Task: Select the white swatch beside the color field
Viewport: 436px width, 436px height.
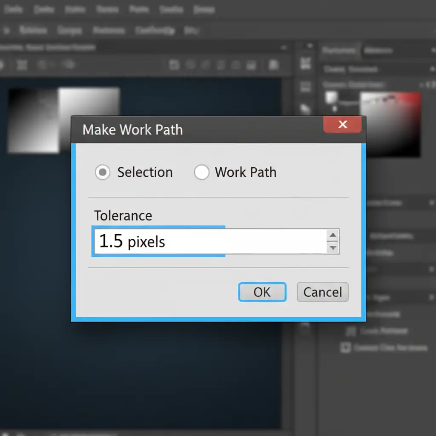Action: [x=332, y=98]
